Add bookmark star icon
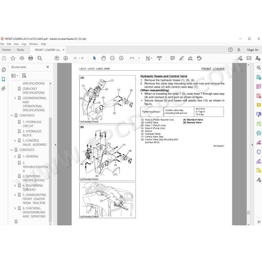The height and width of the screenshot is (262, 262). coord(13,58)
